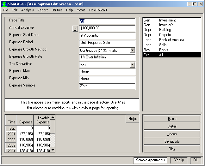Click the planEASe dollar-sign app icon
This screenshot has width=205, height=166.
tap(4, 4)
